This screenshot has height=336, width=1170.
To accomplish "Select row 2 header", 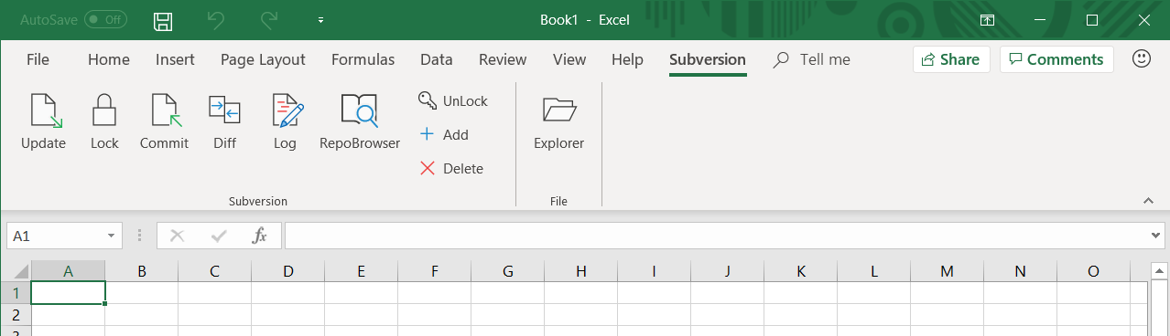I will click(x=16, y=314).
